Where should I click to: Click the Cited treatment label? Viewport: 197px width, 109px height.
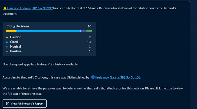coord(14,42)
